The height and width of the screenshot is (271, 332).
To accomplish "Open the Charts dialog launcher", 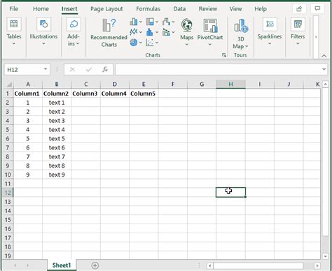I will (224, 55).
